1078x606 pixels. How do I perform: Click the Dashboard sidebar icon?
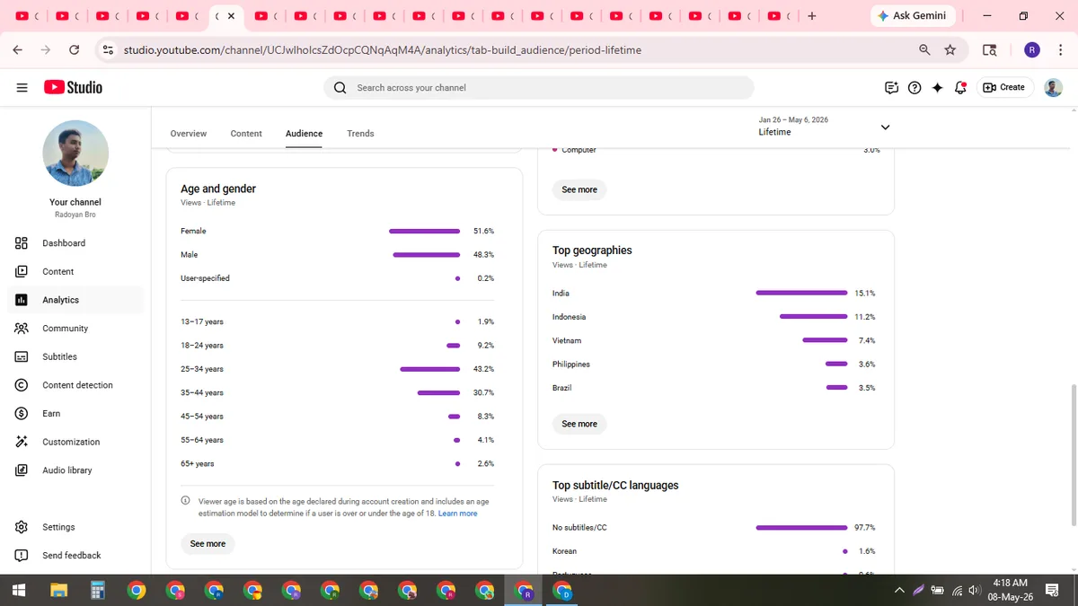click(22, 243)
